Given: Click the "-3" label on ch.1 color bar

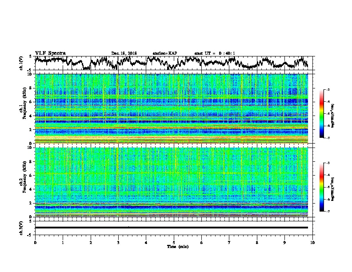Looking at the screenshot, I should coord(328,89).
